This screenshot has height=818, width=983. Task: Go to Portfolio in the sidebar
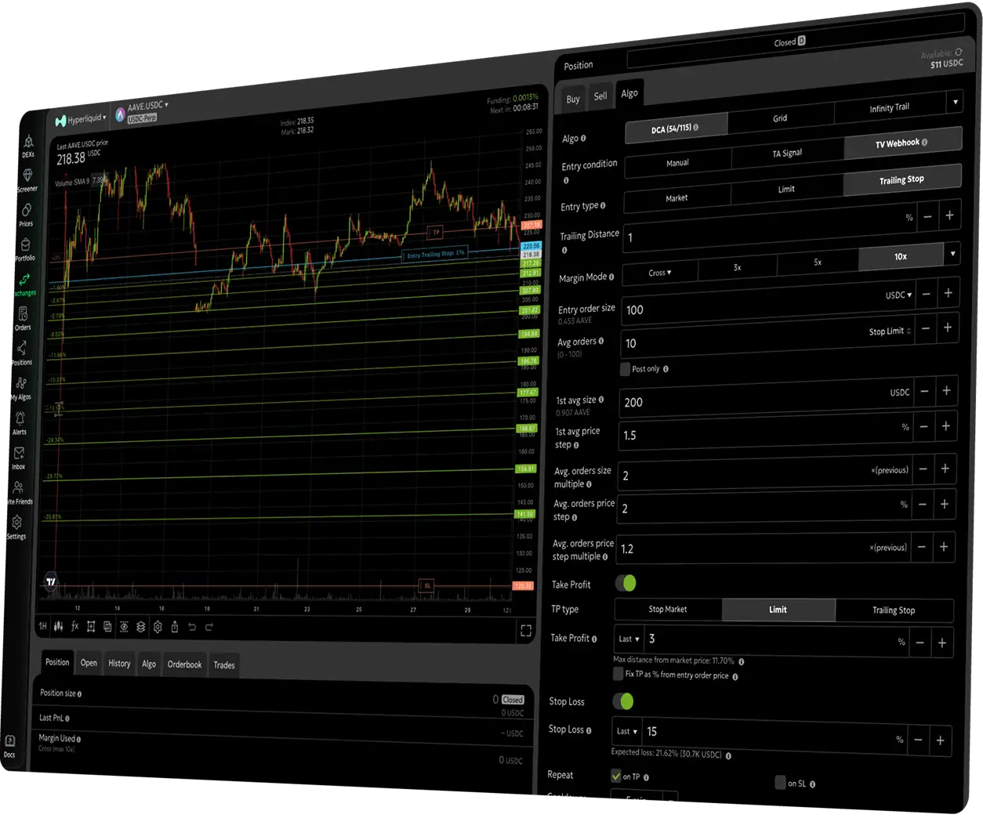tap(26, 246)
